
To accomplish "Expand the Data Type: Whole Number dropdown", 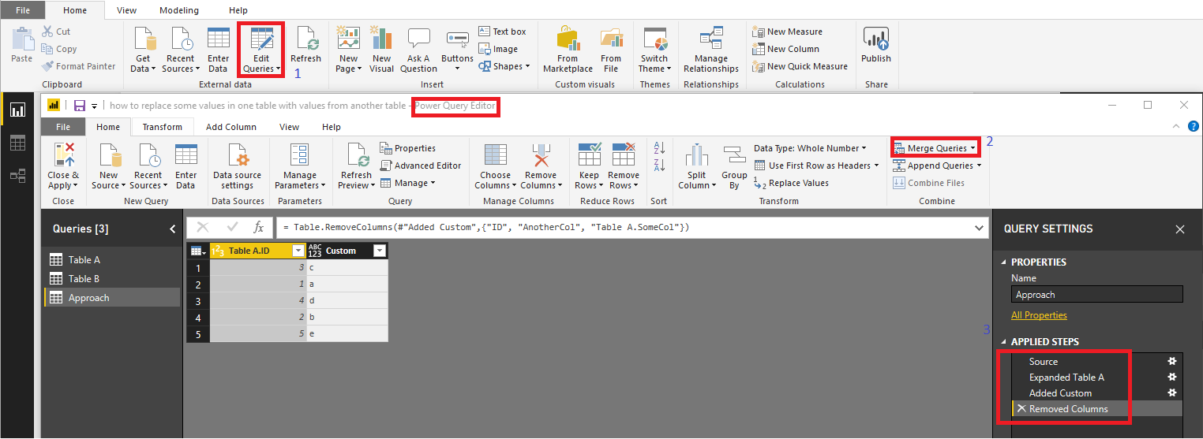I will pyautogui.click(x=810, y=148).
